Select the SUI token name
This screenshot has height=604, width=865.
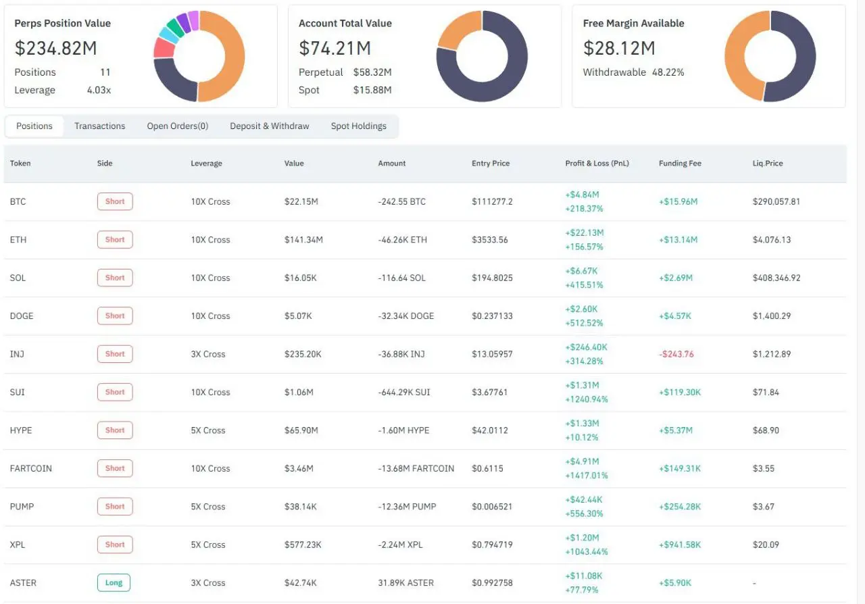[17, 392]
